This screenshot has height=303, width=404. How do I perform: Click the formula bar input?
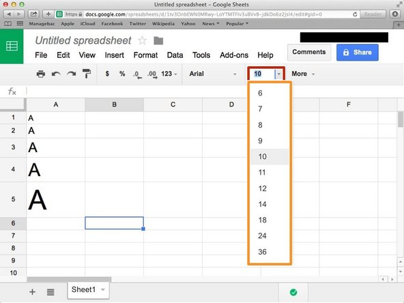point(215,91)
